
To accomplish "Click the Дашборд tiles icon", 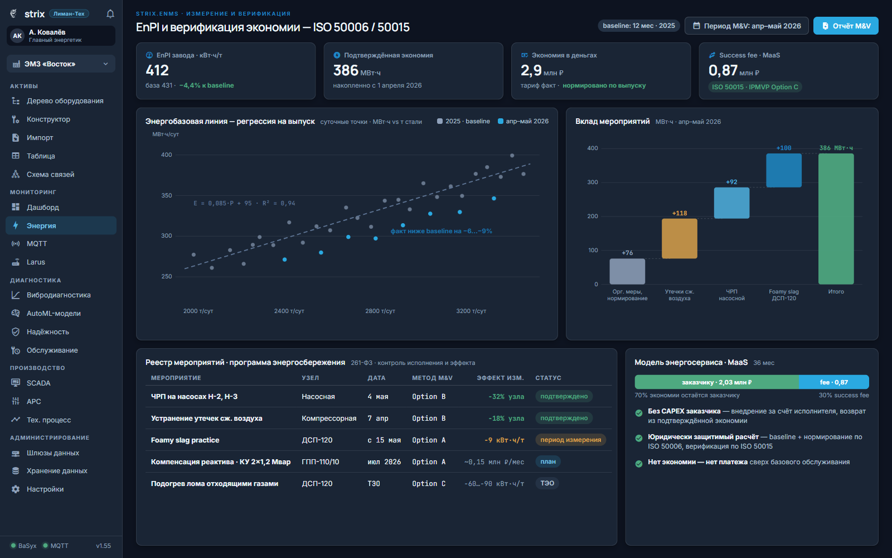I will point(16,207).
